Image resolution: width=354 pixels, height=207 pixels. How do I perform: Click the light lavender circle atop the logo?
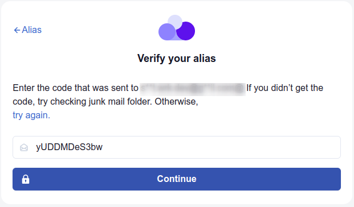175,22
